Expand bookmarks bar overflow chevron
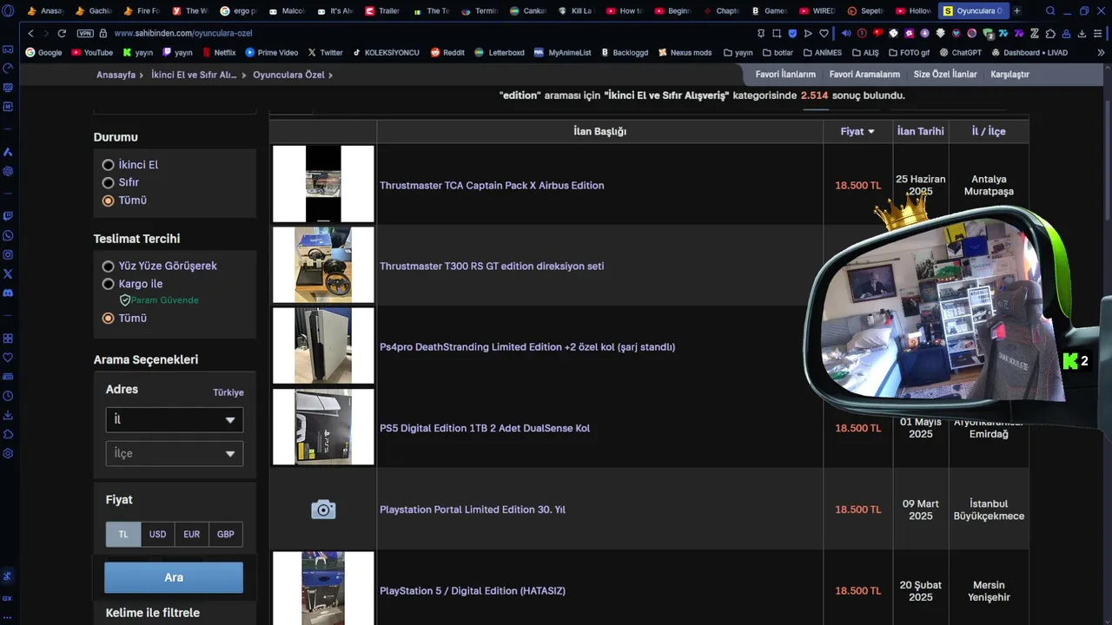The width and height of the screenshot is (1112, 625). 1102,52
